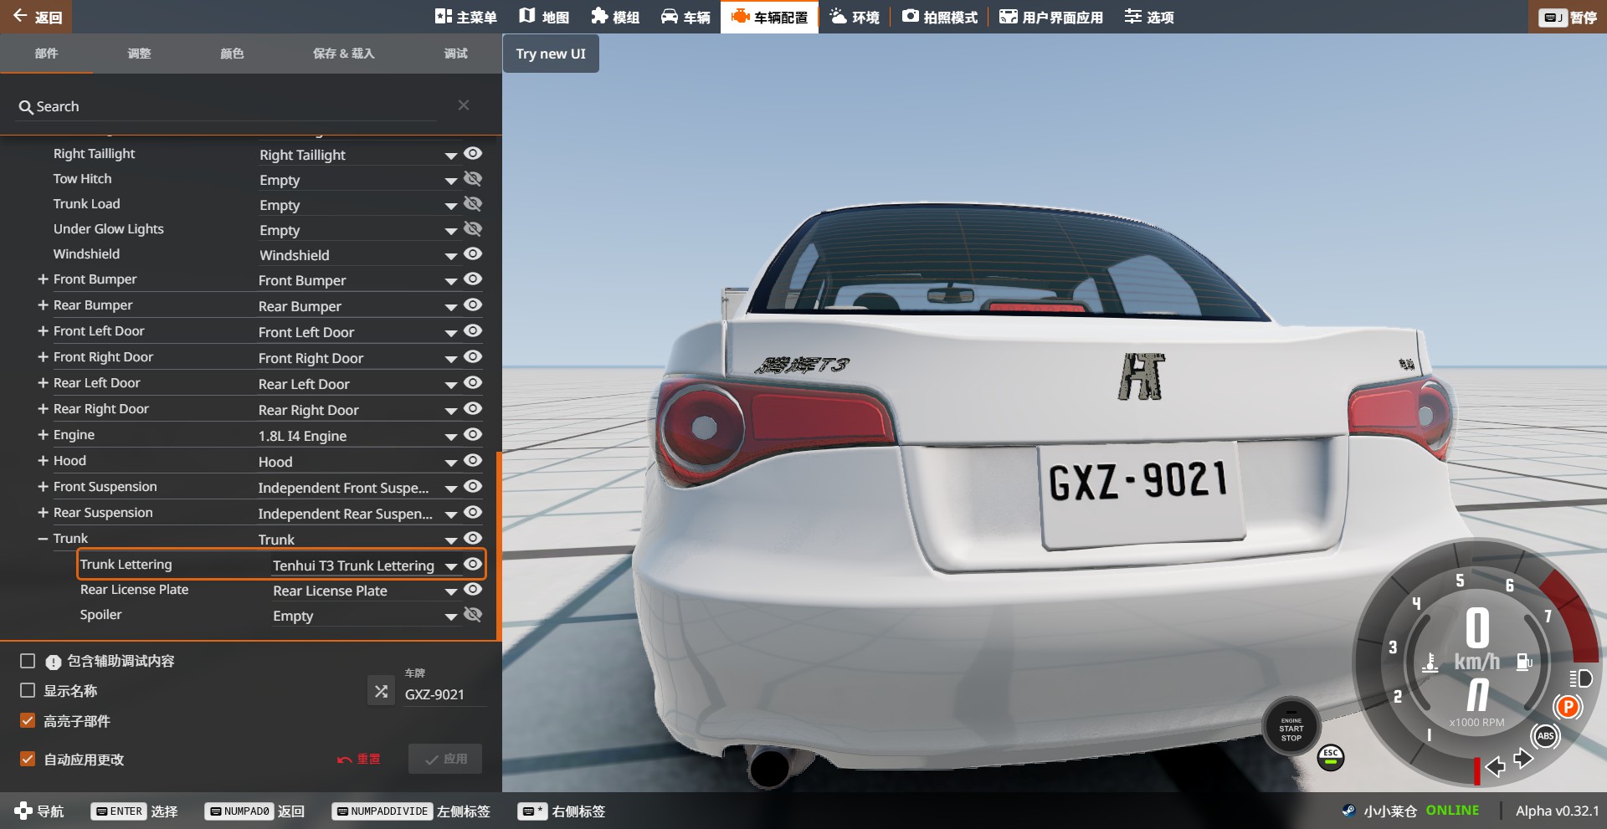Click the randomize license plate shuffle icon
This screenshot has width=1607, height=829.
(381, 691)
